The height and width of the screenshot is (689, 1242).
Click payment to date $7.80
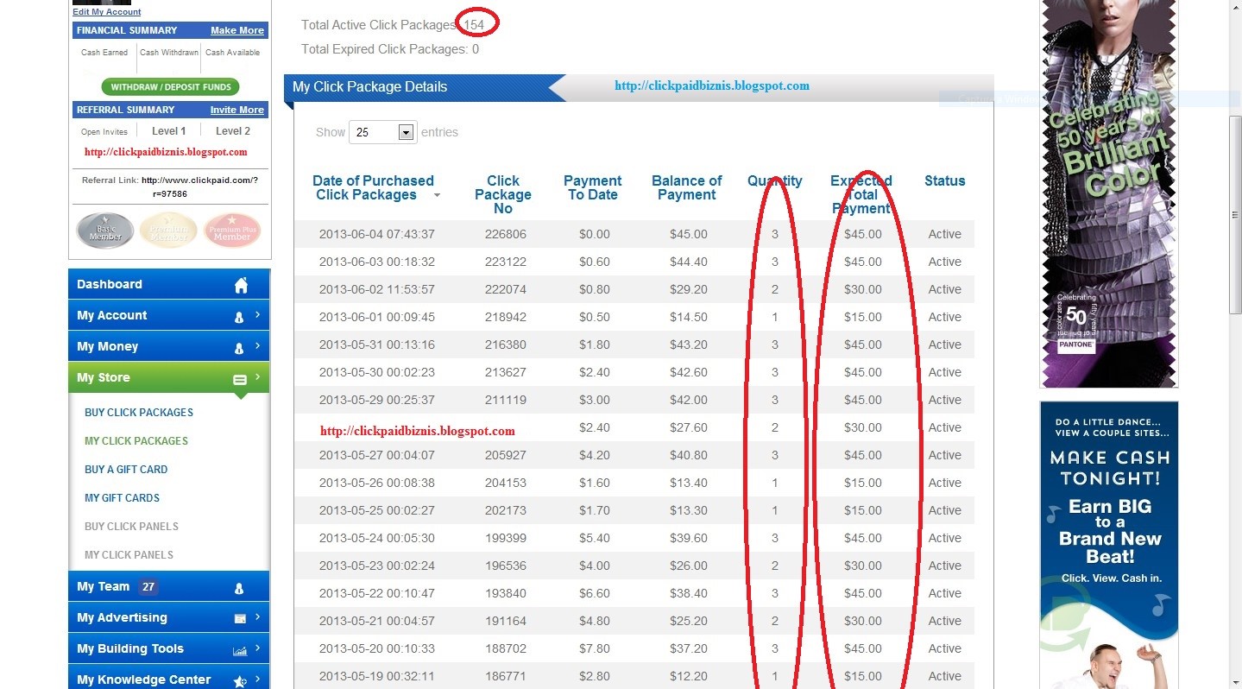(x=595, y=648)
